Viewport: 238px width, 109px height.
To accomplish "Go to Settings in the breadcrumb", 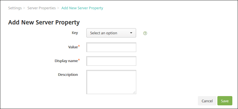I will [15, 8].
